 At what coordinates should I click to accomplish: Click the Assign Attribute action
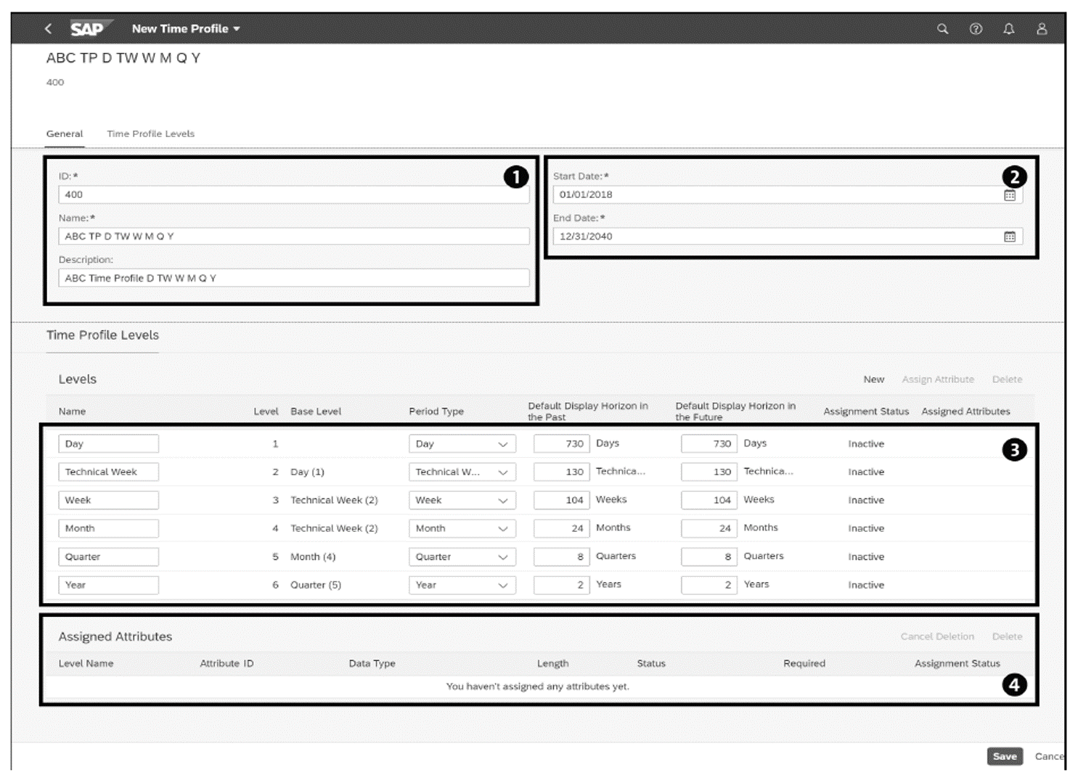938,379
